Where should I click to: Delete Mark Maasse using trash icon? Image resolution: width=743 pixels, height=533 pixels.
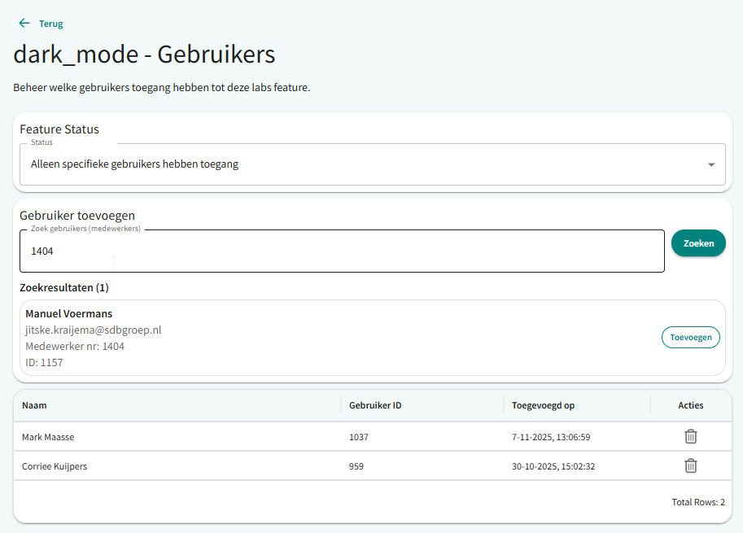690,437
